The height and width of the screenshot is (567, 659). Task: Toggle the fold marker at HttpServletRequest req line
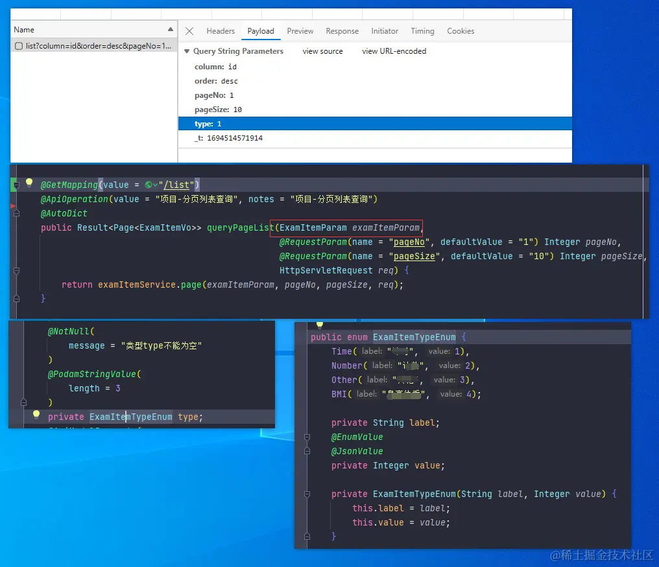coord(16,270)
